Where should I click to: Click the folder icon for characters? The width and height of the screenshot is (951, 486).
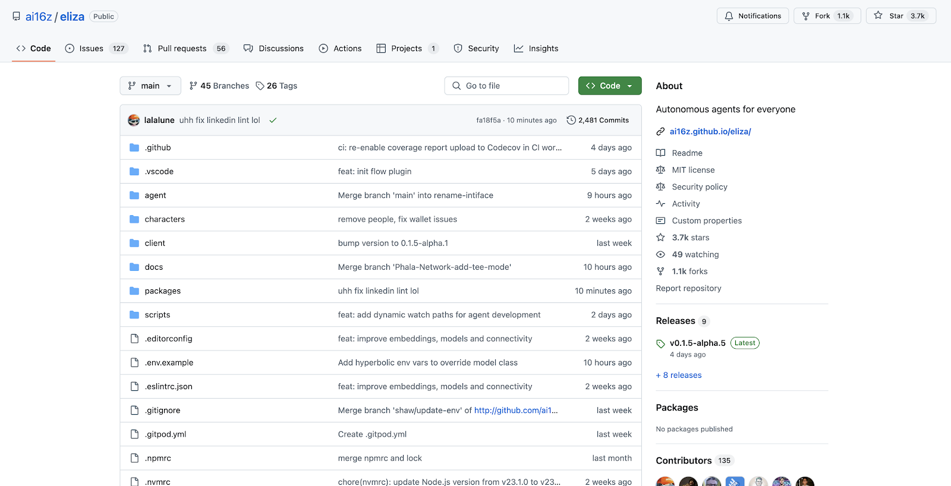(134, 219)
